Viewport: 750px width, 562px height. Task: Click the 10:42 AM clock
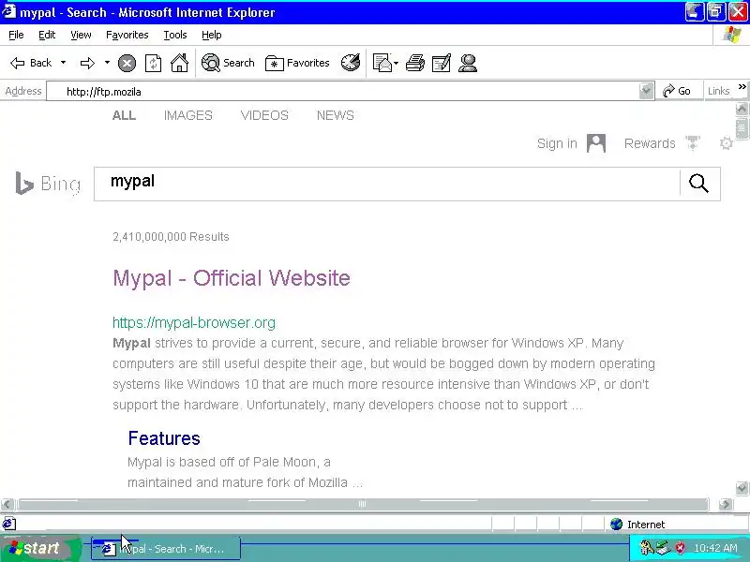pos(715,548)
